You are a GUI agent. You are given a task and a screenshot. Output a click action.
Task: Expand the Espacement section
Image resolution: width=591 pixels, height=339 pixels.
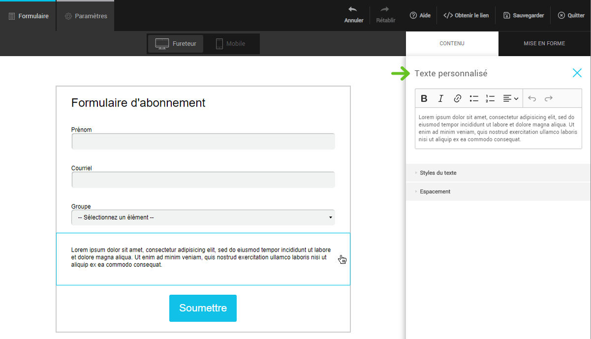435,192
